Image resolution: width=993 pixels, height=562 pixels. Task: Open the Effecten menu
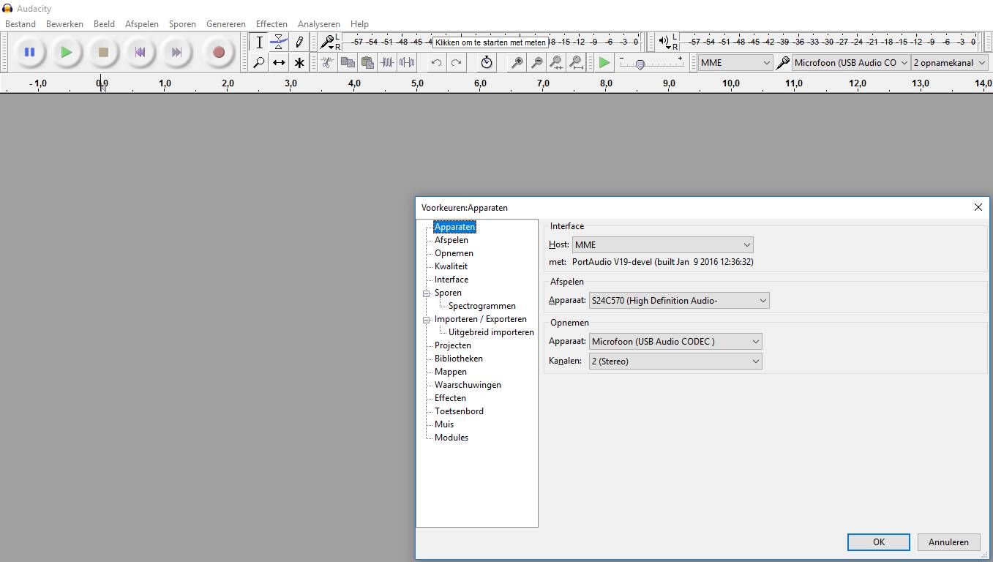click(271, 23)
